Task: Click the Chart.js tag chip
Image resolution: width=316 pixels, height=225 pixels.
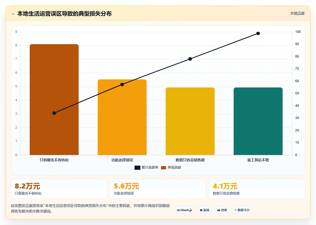Action: point(184,210)
